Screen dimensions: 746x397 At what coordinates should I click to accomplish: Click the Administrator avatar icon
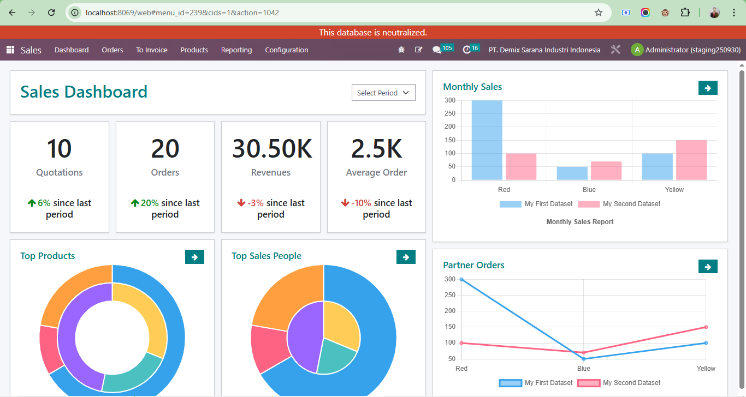pyautogui.click(x=637, y=50)
